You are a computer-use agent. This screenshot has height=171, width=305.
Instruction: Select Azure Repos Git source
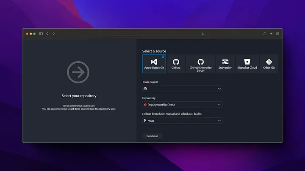154,64
